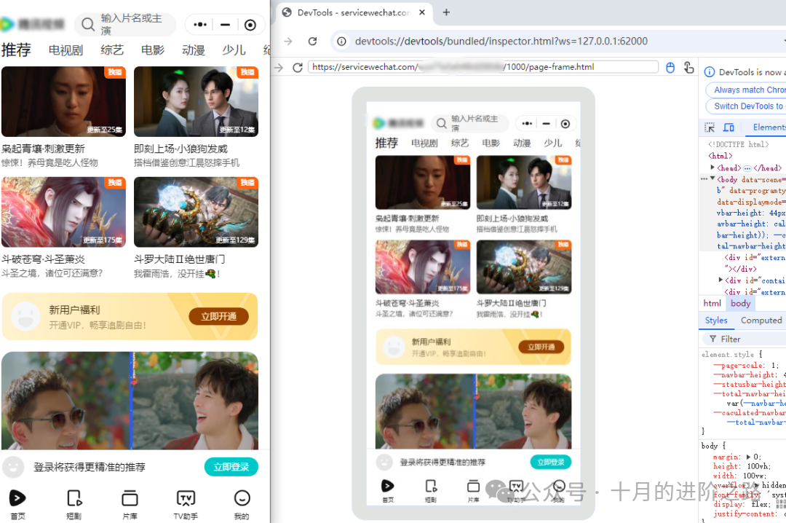Switch to Computed tab in DevTools sidebar
The width and height of the screenshot is (786, 523).
coord(761,321)
